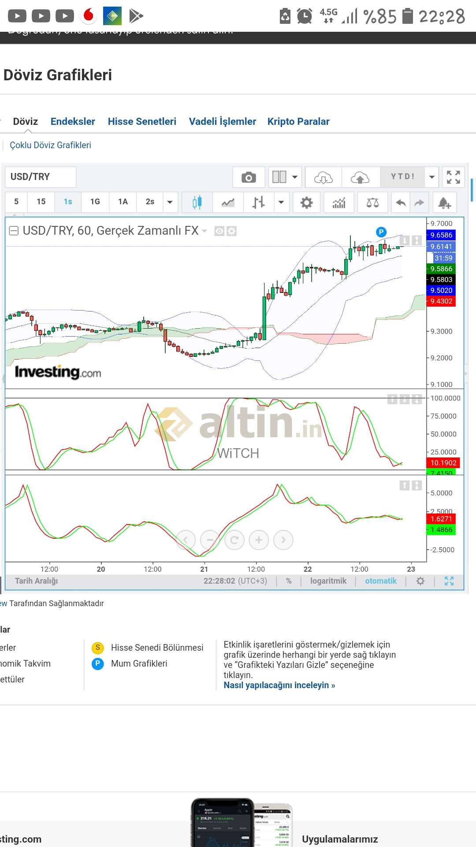The height and width of the screenshot is (847, 476).
Task: Toggle otomatik auto-scale option
Action: 381,581
